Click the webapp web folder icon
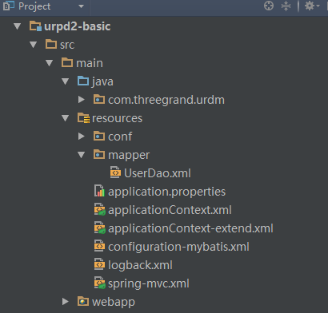Image resolution: width=328 pixels, height=313 pixels. [83, 301]
